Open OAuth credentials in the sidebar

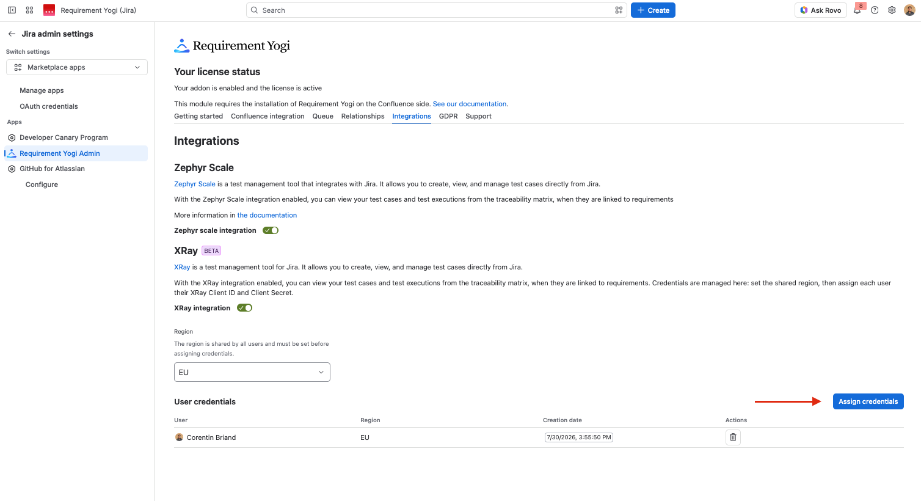[49, 106]
